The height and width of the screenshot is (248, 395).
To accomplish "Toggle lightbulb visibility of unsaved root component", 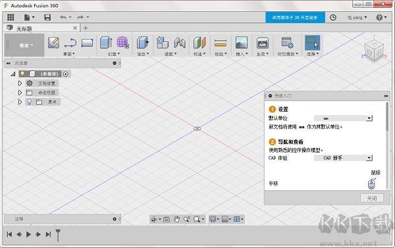I will click(22, 74).
